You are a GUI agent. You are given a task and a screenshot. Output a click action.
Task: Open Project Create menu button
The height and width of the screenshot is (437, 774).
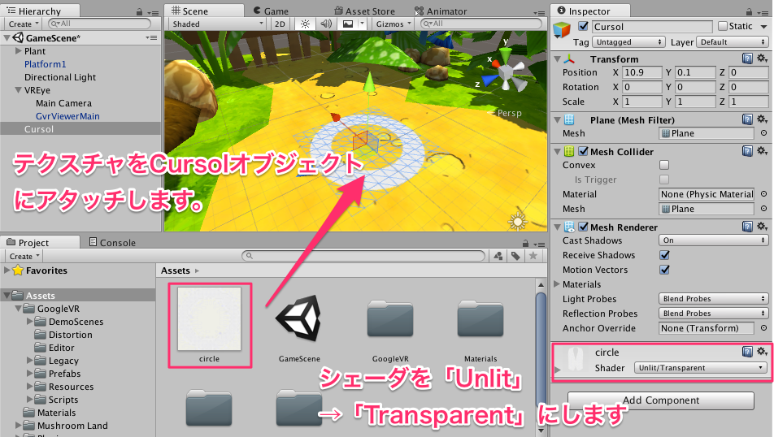24,256
